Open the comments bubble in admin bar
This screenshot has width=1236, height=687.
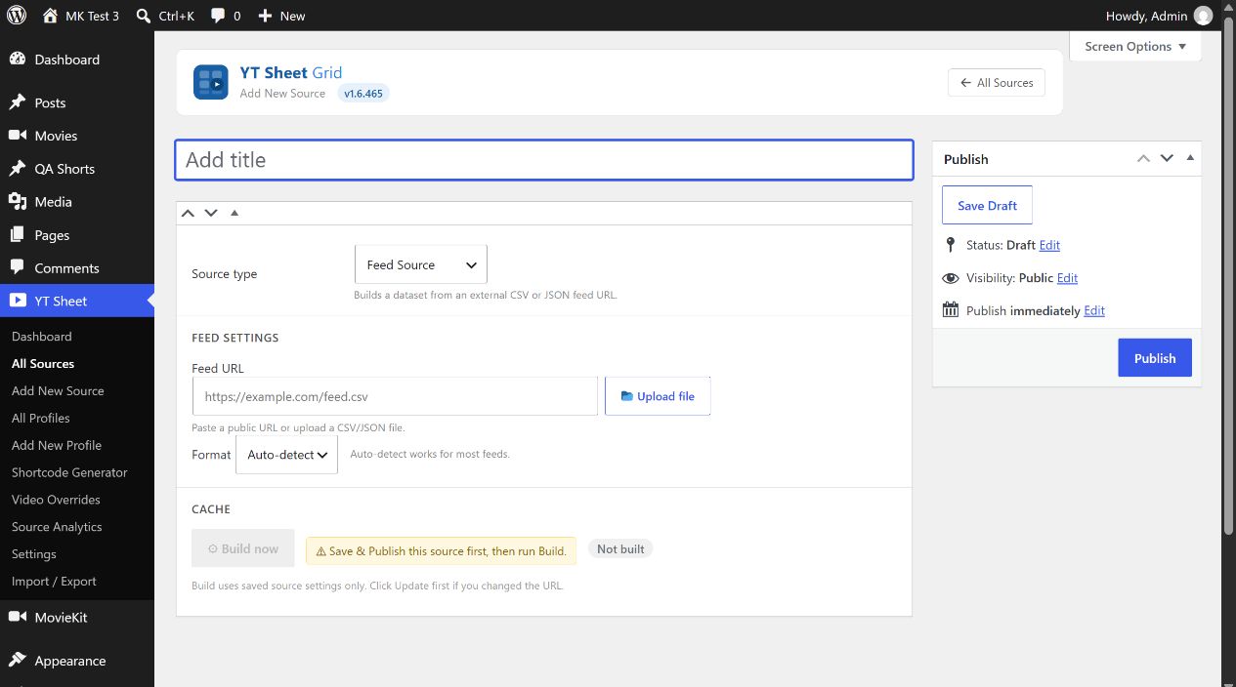pyautogui.click(x=218, y=16)
